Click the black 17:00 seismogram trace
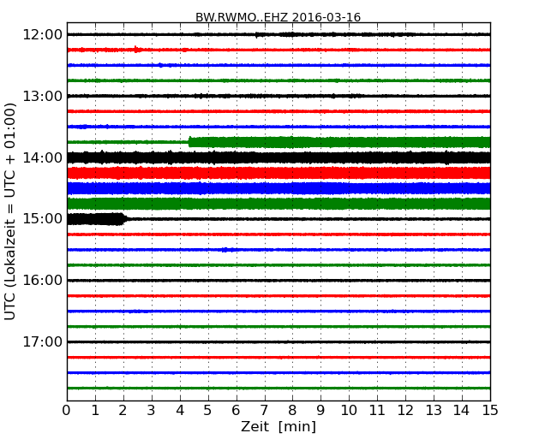 [x=278, y=341]
